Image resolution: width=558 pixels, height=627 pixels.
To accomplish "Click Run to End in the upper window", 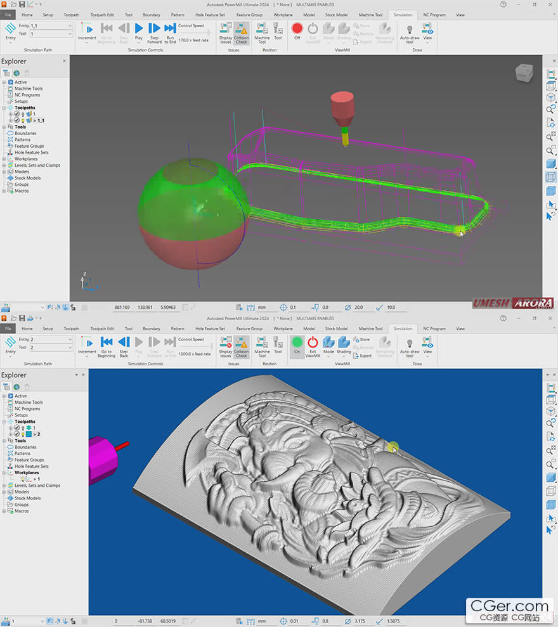I will (x=170, y=33).
